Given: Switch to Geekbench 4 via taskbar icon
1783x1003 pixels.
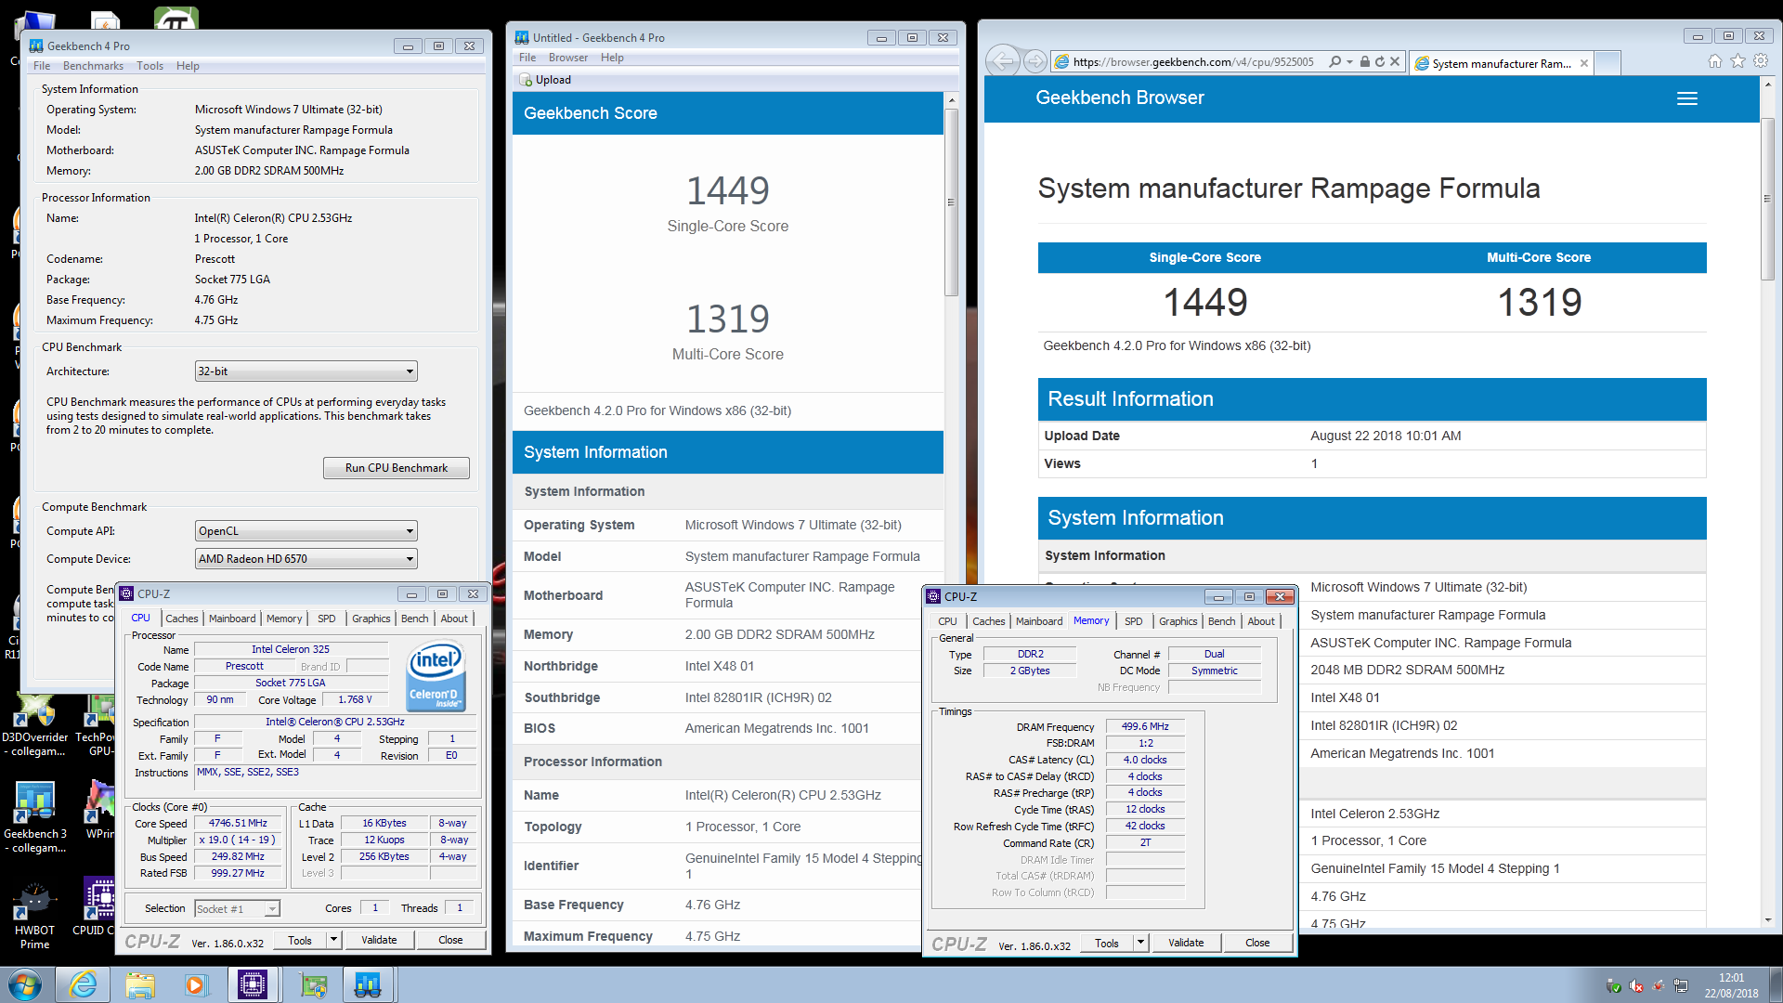Looking at the screenshot, I should (368, 984).
